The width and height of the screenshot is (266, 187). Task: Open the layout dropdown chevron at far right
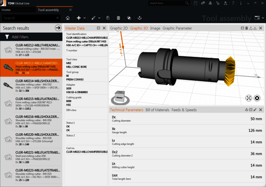tap(263, 18)
